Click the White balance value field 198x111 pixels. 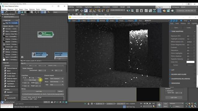190,42
